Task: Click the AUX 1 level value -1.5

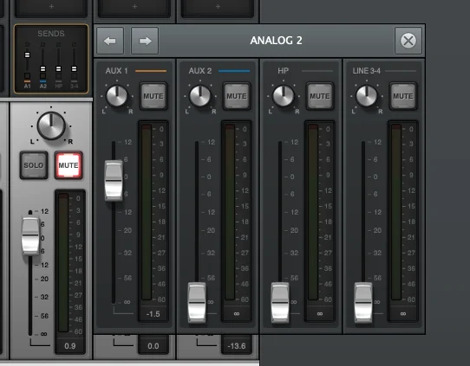Action: [x=153, y=314]
